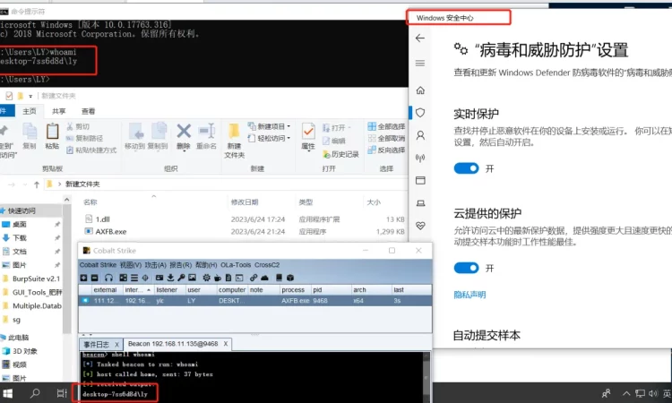The image size is (672, 403).
Task: Select file AXFB.exe in Explorer list
Action: pyautogui.click(x=110, y=232)
